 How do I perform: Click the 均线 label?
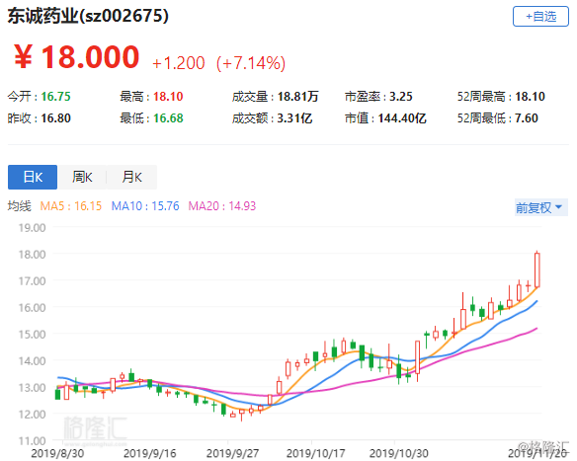coord(19,206)
